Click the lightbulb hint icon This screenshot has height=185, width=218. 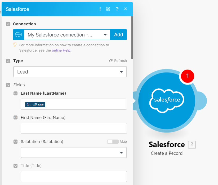coord(15,45)
